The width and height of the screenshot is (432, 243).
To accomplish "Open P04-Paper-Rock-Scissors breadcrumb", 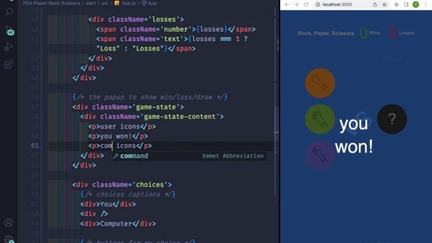I will (x=51, y=3).
